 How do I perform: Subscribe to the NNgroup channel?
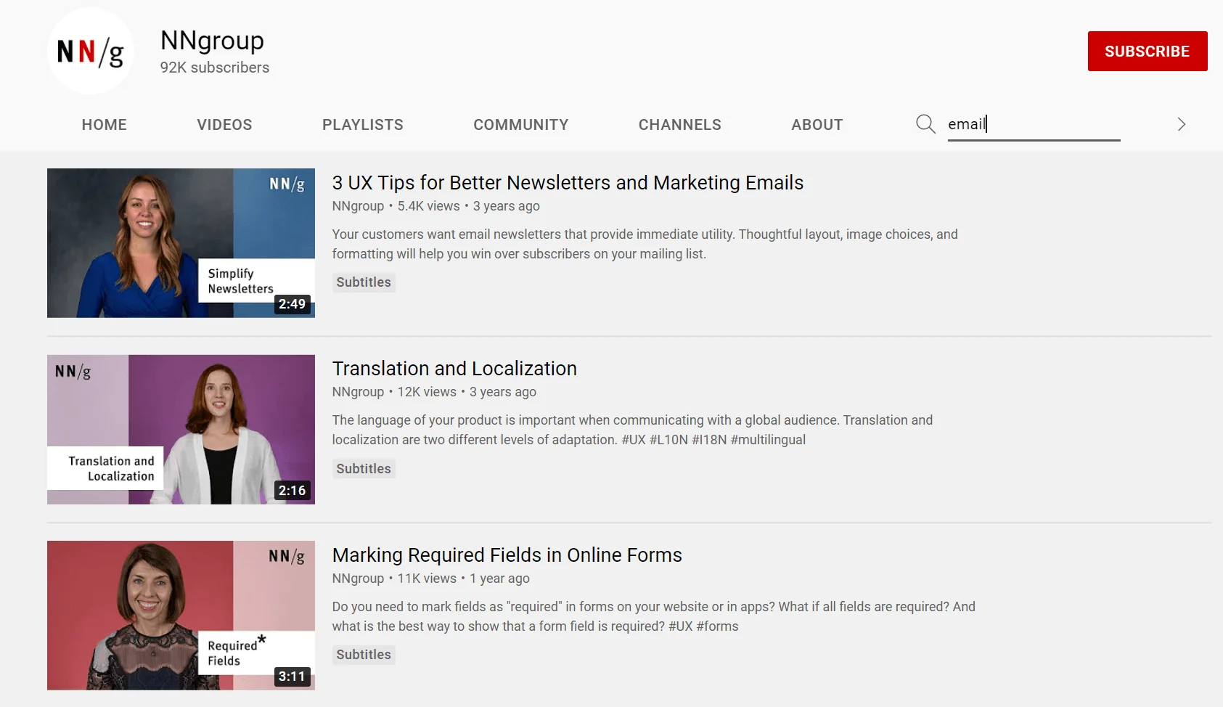(1148, 51)
